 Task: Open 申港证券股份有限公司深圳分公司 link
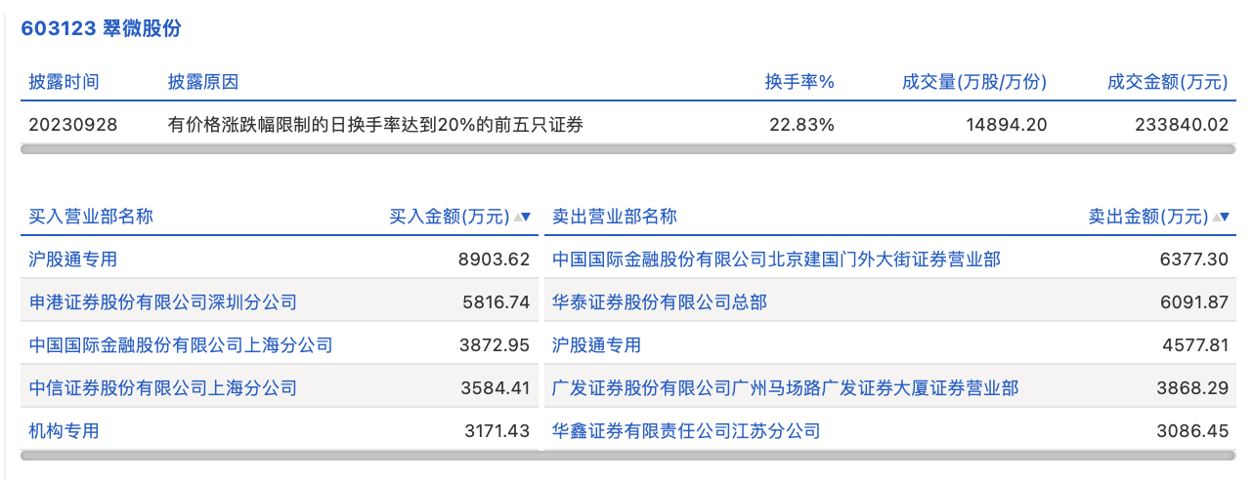[x=163, y=302]
